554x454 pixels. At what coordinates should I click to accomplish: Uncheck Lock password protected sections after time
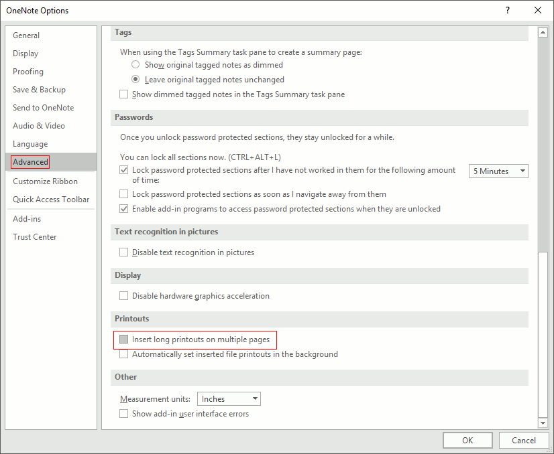click(x=123, y=170)
